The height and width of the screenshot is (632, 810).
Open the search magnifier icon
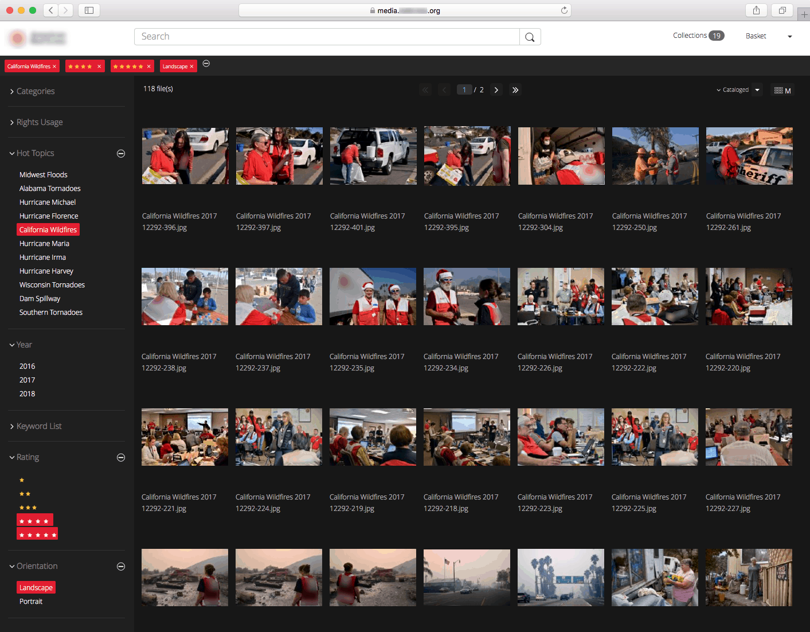[530, 36]
